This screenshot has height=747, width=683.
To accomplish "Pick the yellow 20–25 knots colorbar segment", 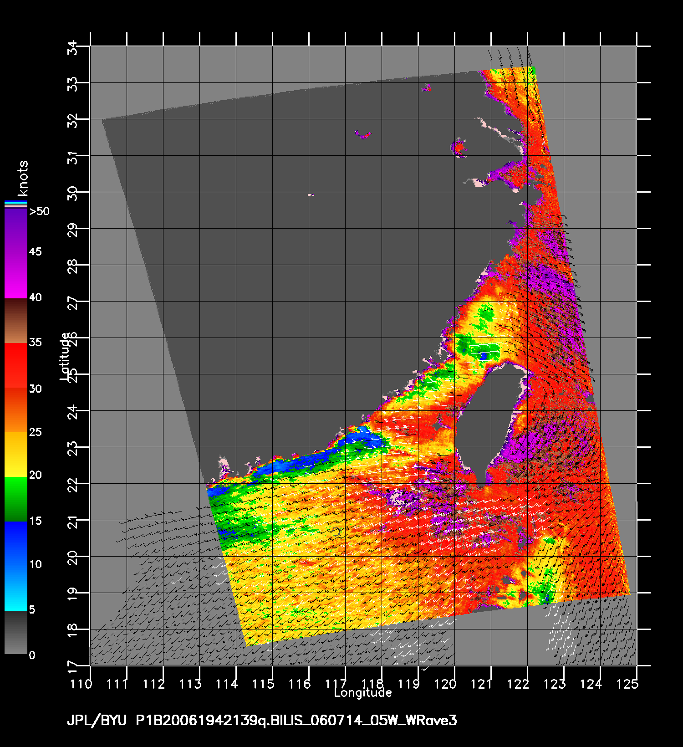I will [16, 454].
